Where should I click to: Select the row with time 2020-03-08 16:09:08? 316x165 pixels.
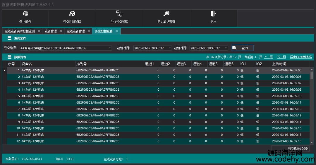158,90
